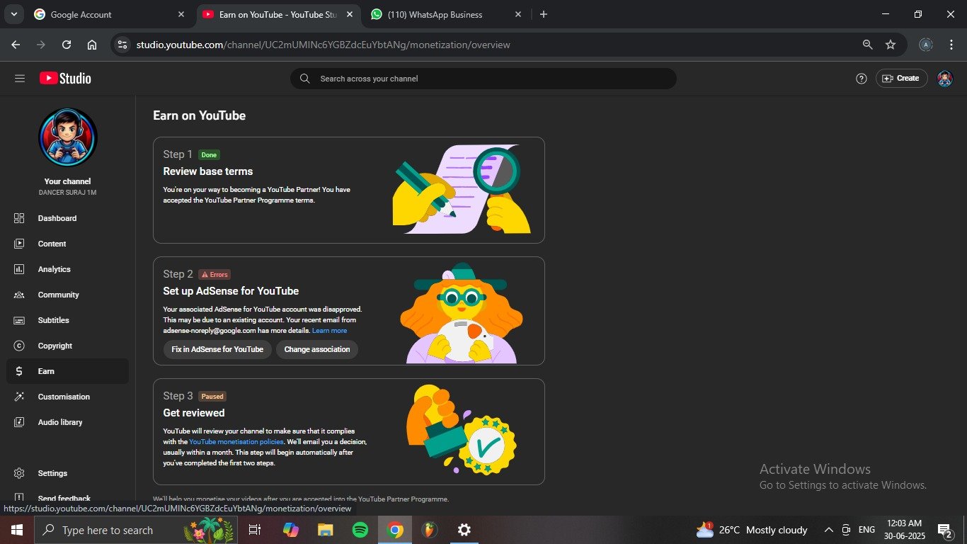967x544 pixels.
Task: Select the Earn on YouTube browser tab
Action: 280,14
